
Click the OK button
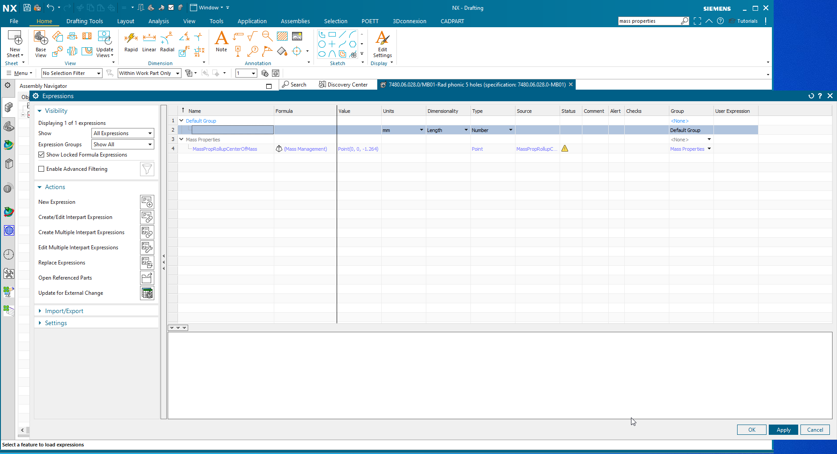pos(752,430)
